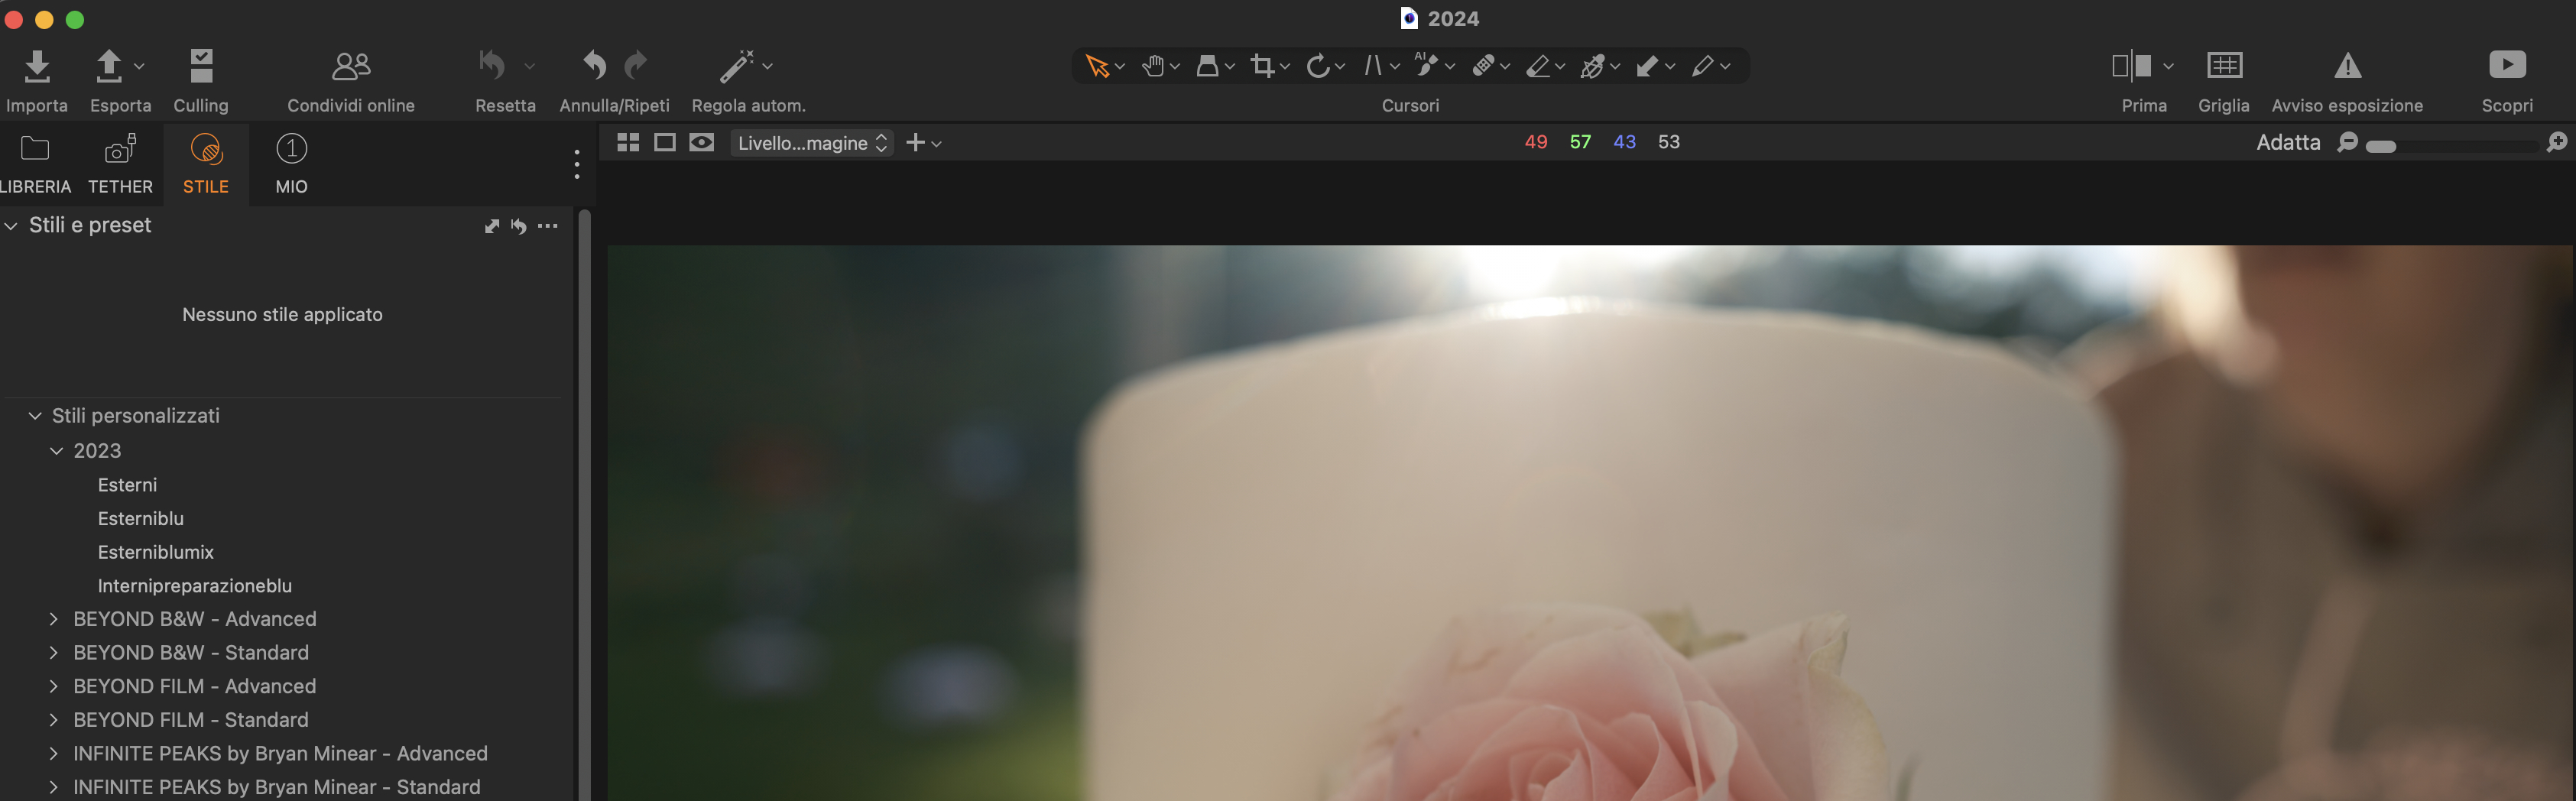This screenshot has width=2576, height=801.
Task: Click the zoom-out magnifier icon
Action: [2347, 143]
